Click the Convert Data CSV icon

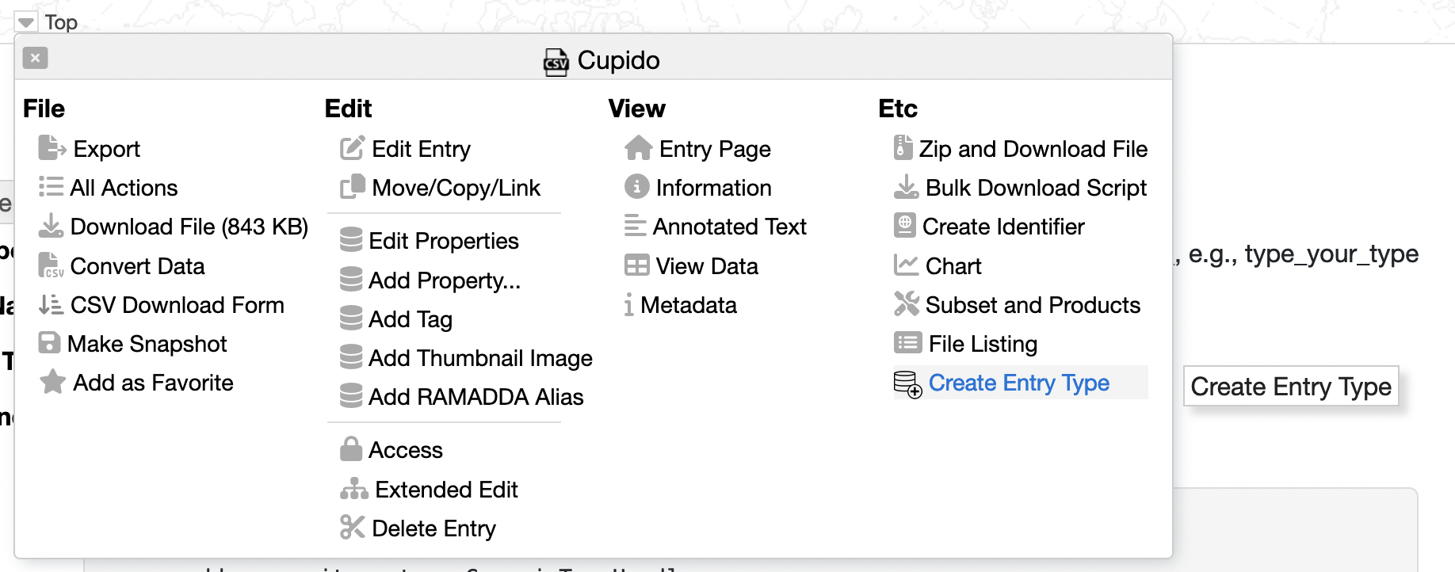51,265
